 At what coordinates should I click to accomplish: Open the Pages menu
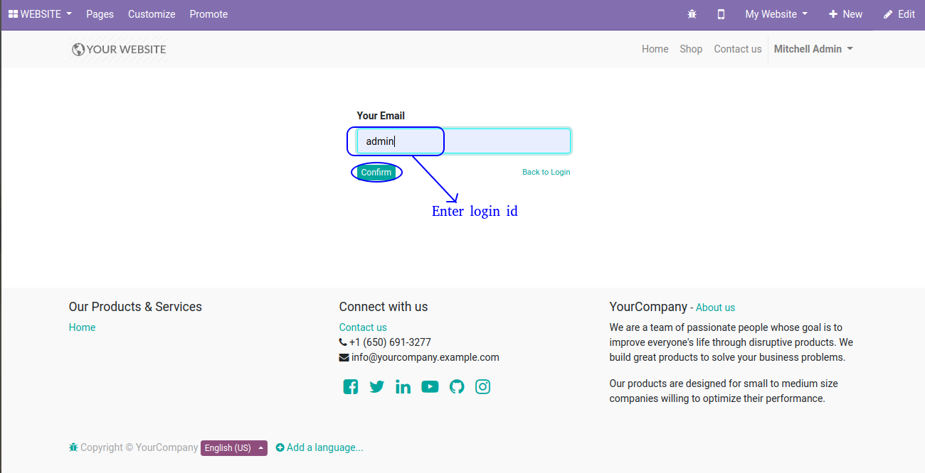tap(100, 14)
